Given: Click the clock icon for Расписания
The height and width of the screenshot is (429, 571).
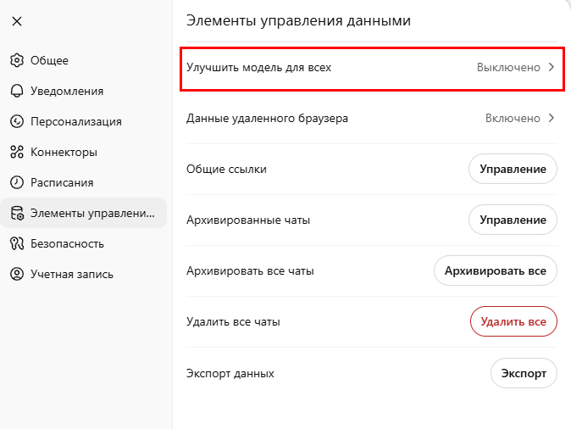Looking at the screenshot, I should tap(16, 182).
